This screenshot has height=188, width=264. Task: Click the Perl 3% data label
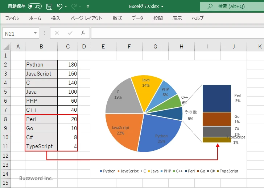pos(238,98)
